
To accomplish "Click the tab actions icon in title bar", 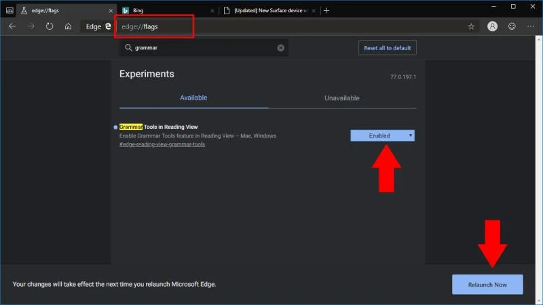I will [x=10, y=11].
